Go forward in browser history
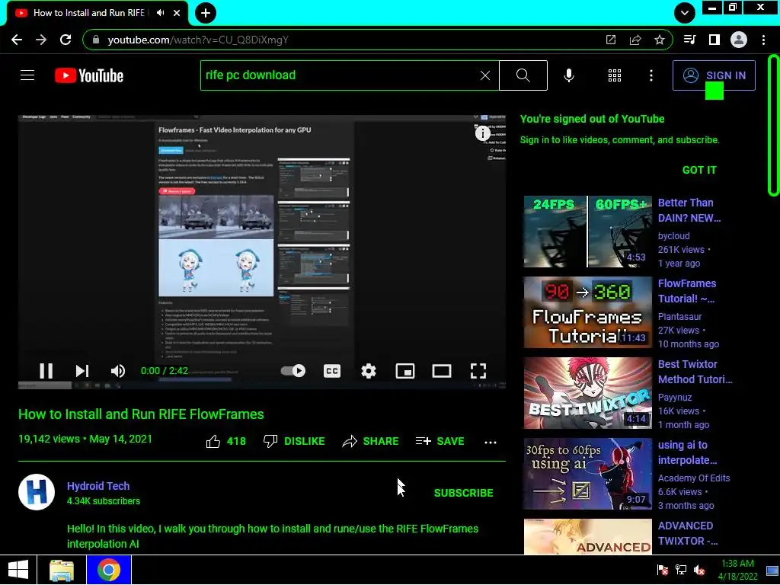This screenshot has width=780, height=585. click(41, 40)
